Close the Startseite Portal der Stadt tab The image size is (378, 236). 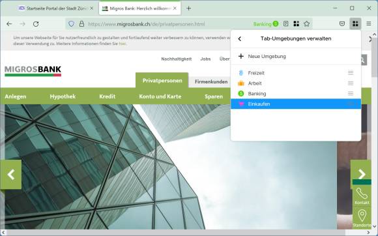click(92, 8)
